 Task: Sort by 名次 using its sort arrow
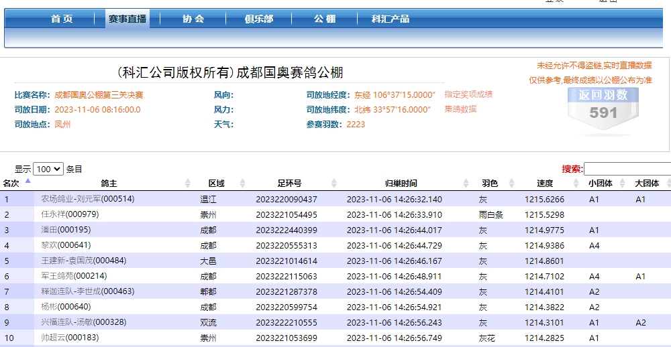28,182
